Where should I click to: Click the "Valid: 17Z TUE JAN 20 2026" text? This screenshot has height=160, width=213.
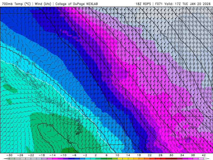coord(187,4)
